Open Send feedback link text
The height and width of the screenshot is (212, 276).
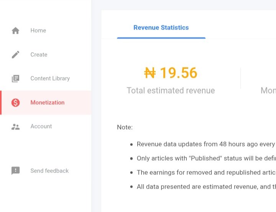[49, 171]
